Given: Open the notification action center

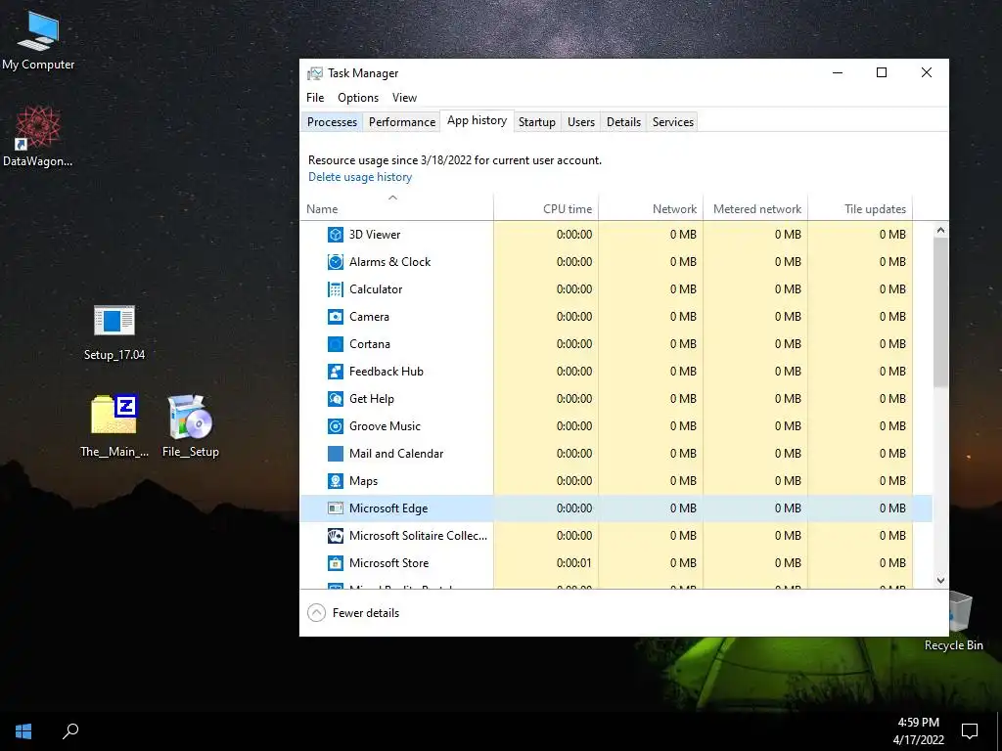Looking at the screenshot, I should 970,731.
